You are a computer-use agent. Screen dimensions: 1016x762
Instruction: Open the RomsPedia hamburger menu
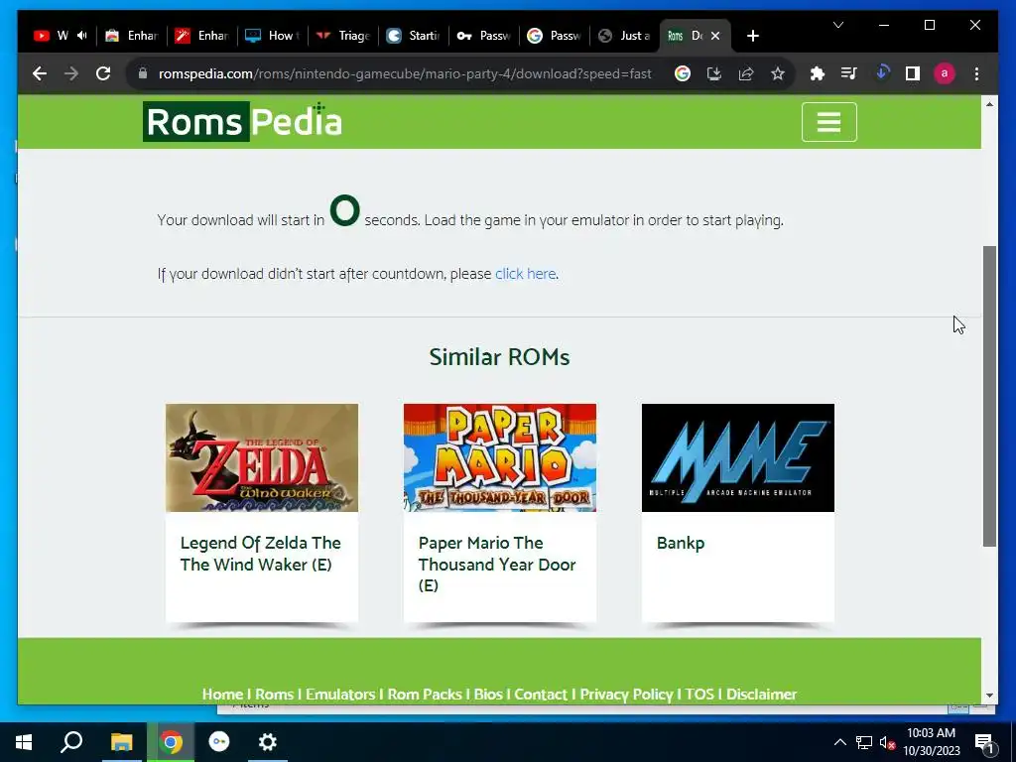(x=828, y=122)
